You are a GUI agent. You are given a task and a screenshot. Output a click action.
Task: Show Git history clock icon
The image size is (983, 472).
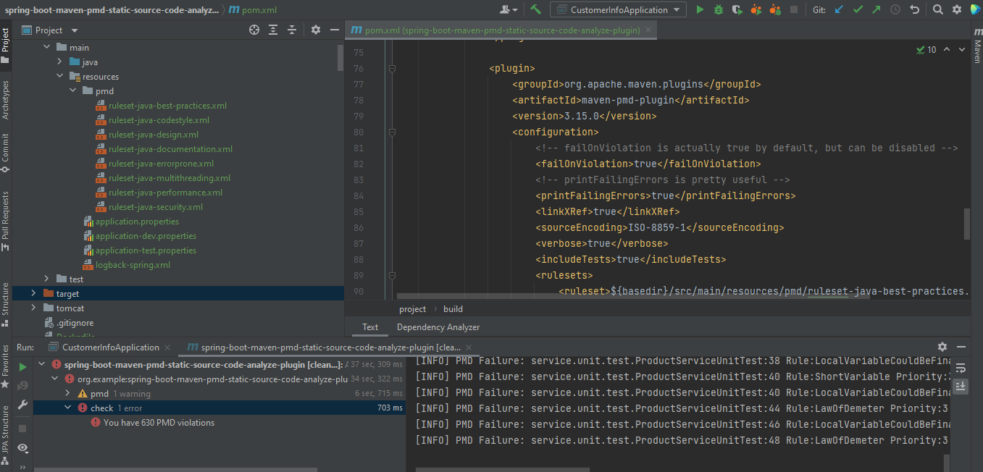click(x=896, y=9)
